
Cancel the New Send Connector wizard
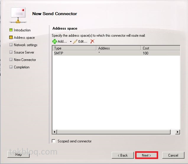pyautogui.click(x=173, y=155)
